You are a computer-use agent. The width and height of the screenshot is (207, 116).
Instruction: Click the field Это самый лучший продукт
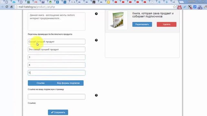57,49
